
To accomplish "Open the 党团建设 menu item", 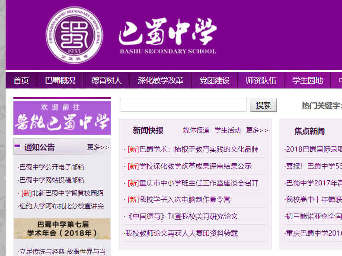I will [x=214, y=81].
